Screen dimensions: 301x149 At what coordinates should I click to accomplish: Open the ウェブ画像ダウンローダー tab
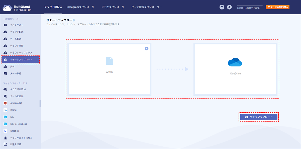point(146,7)
